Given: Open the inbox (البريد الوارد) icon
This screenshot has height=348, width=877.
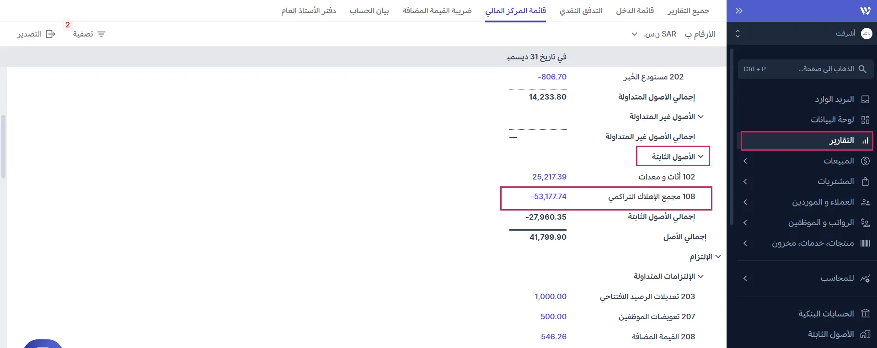Looking at the screenshot, I should tap(866, 99).
